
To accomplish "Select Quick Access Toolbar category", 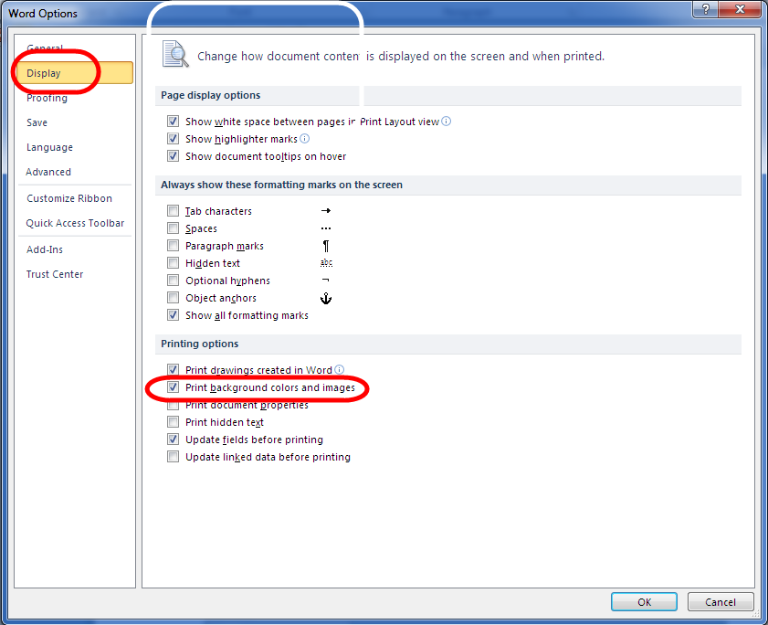I will 75,223.
